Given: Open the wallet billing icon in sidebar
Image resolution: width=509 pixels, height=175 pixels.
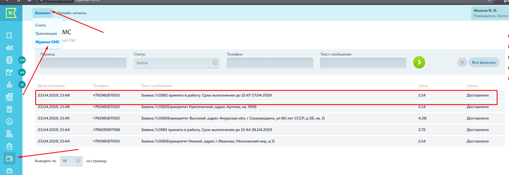Looking at the screenshot, I should (x=9, y=159).
